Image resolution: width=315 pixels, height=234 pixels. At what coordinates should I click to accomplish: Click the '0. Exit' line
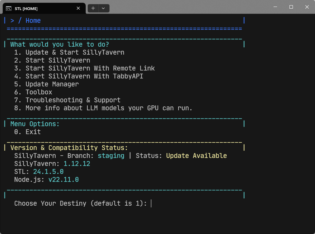(x=27, y=132)
